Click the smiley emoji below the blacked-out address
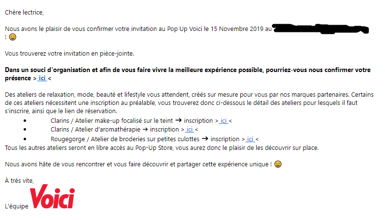The height and width of the screenshot is (220, 385). pos(12,37)
